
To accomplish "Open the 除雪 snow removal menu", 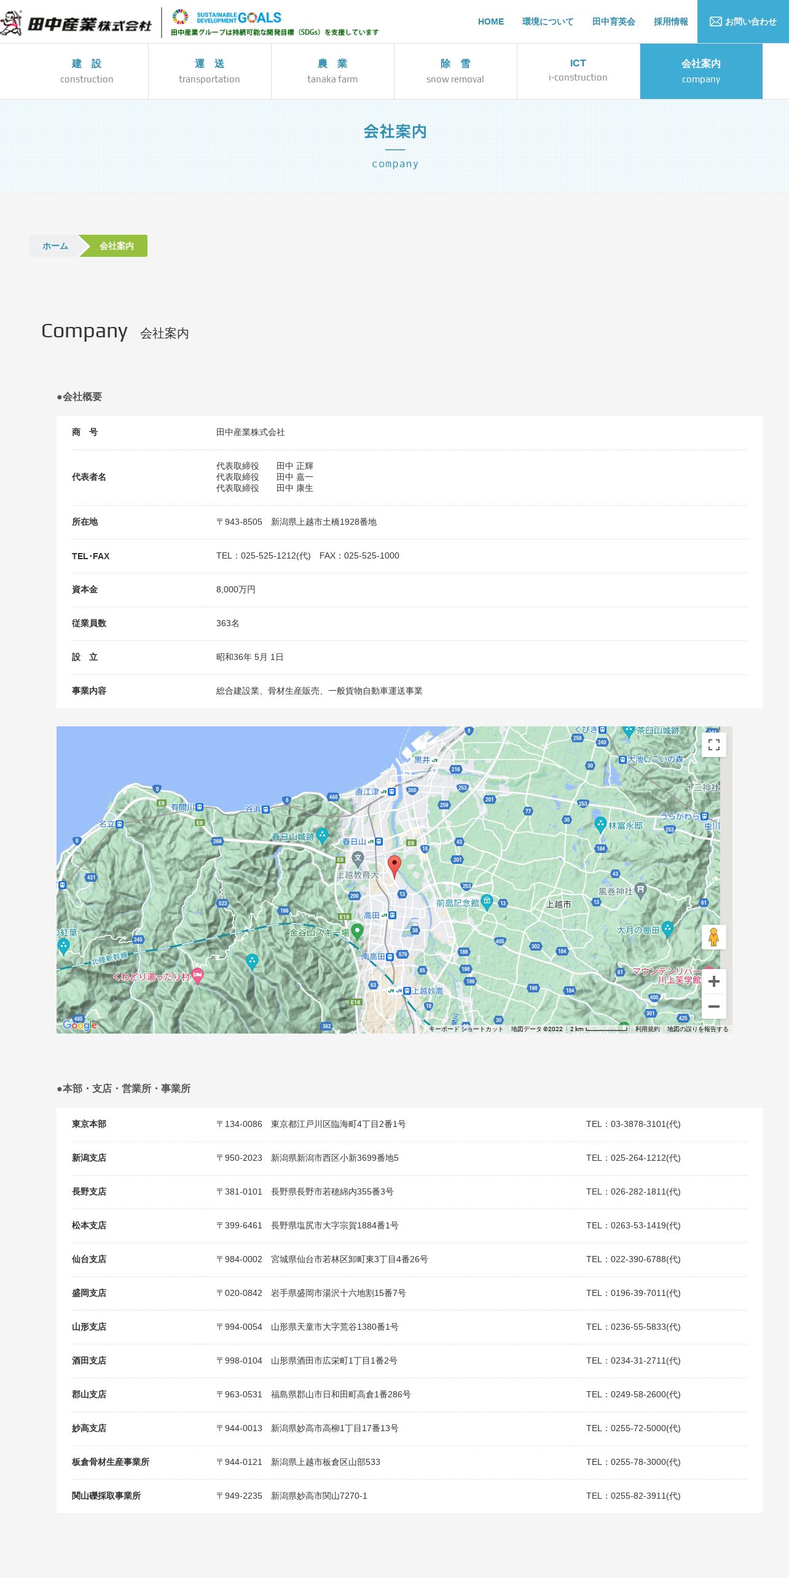I will click(x=455, y=71).
